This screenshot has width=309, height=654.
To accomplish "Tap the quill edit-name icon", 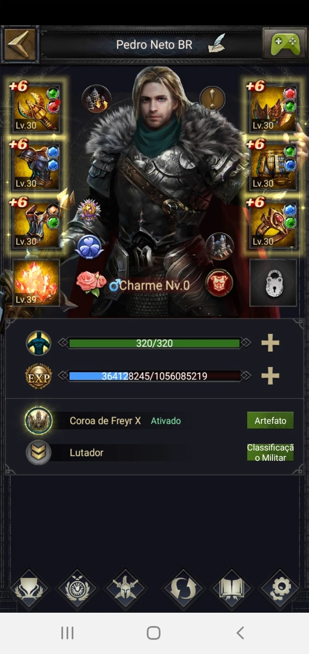I will coord(216,45).
